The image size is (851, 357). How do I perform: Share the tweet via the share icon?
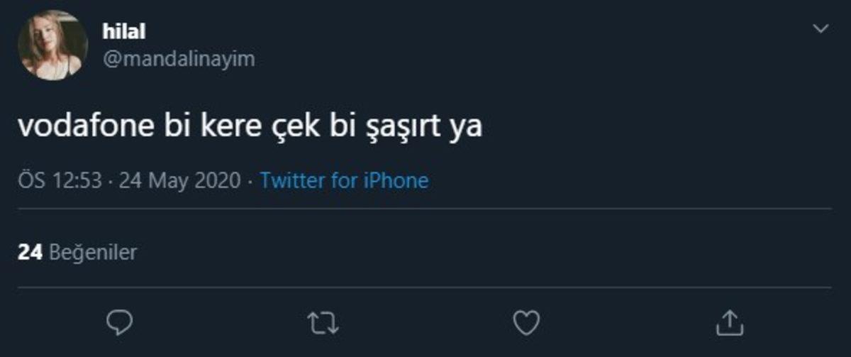tap(729, 323)
